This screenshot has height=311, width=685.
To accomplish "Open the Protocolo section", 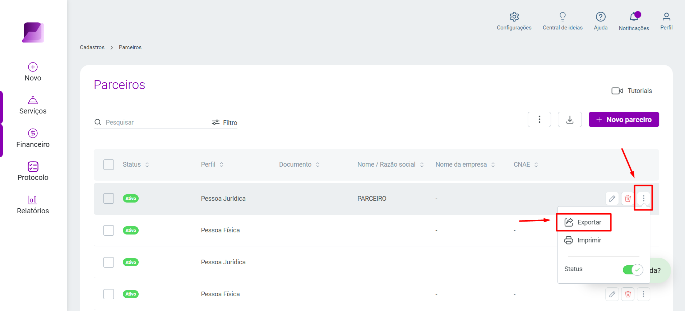I will coord(33,171).
